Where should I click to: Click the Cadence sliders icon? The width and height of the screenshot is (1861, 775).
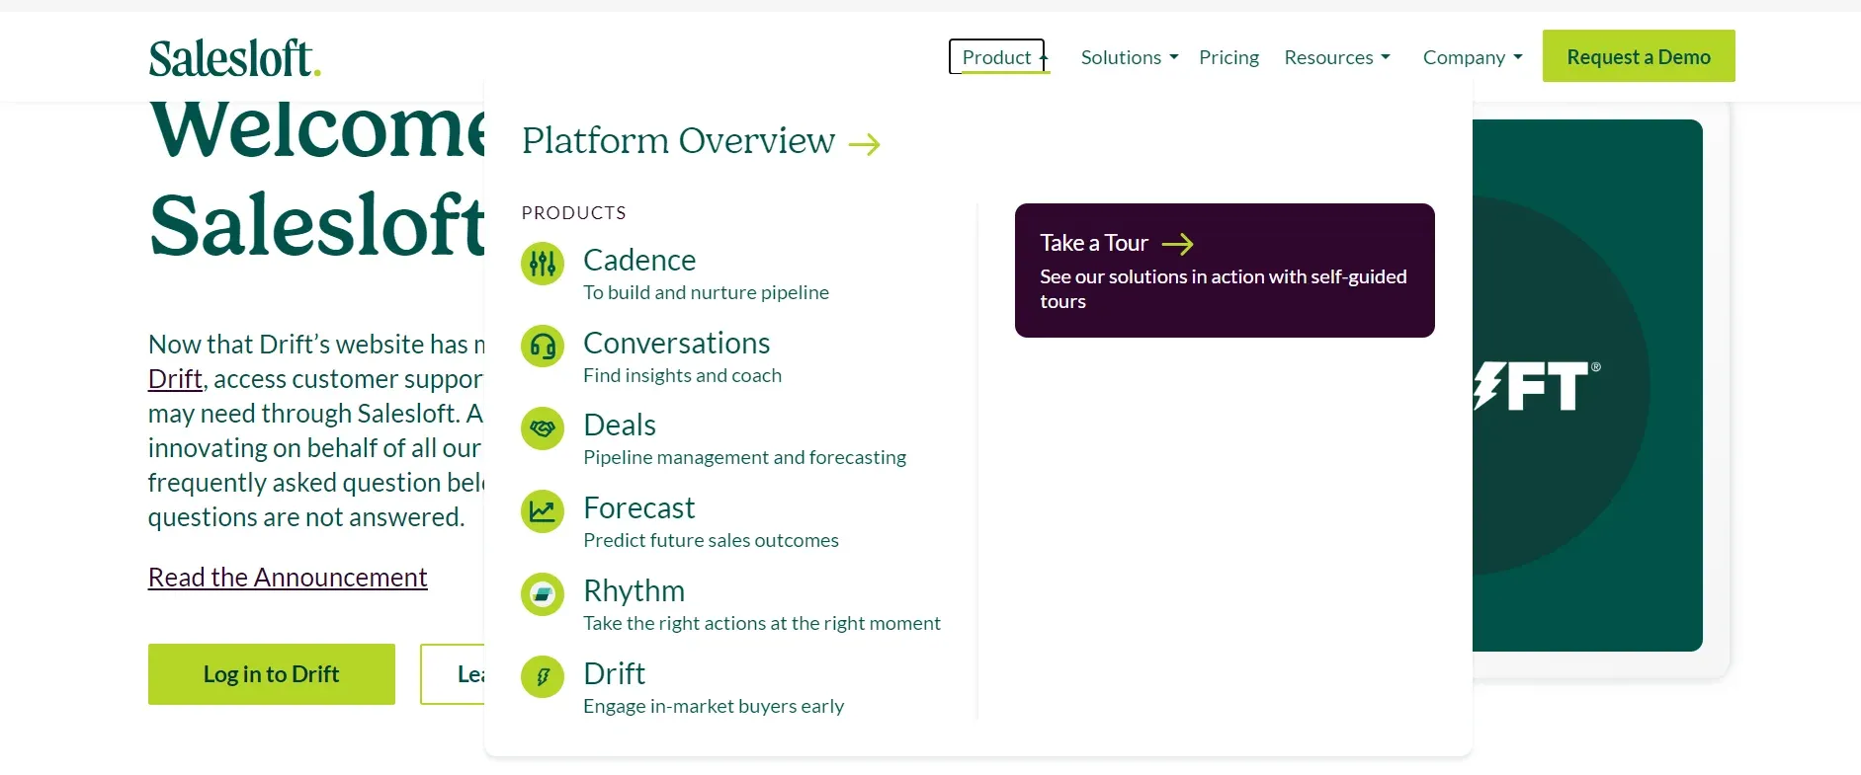(543, 264)
